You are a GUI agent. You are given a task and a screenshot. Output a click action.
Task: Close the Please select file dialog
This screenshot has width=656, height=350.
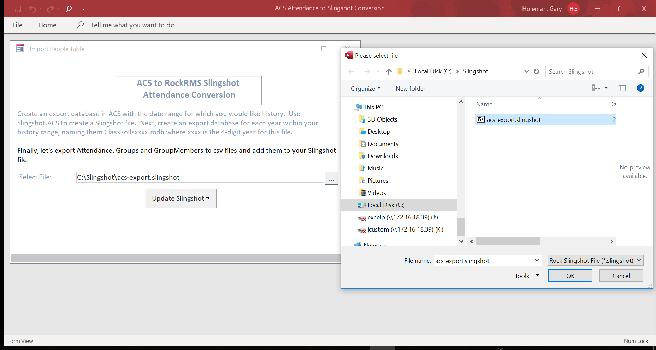(x=644, y=55)
